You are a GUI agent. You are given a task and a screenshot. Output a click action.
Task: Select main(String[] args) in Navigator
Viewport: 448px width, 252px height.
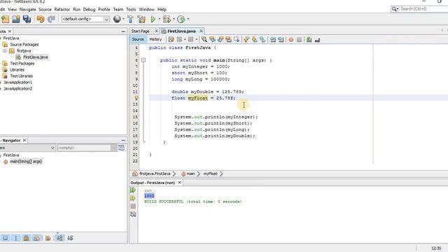26,162
